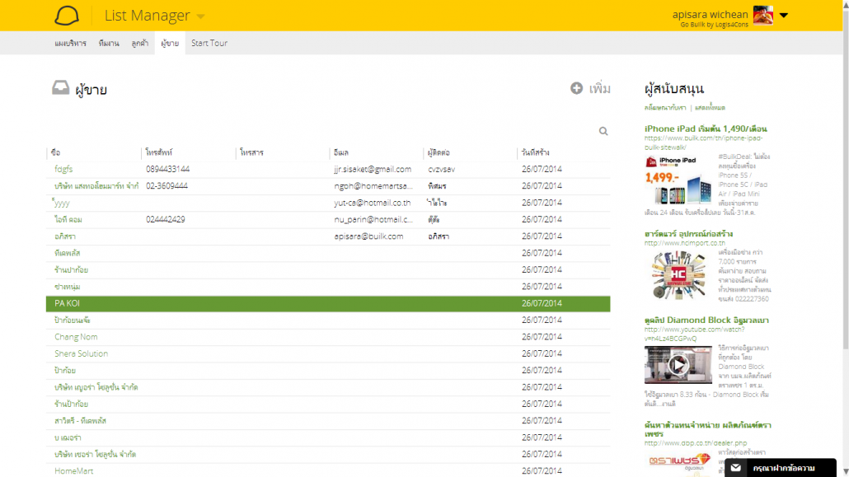This screenshot has width=849, height=477.
Task: Click the Builk helmet logo icon
Action: click(67, 16)
